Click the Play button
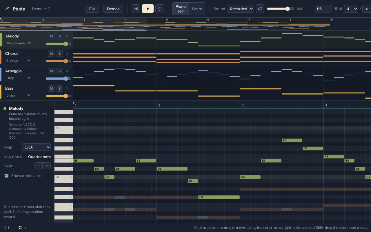Viewport: 371px width, 232px height. tap(148, 9)
